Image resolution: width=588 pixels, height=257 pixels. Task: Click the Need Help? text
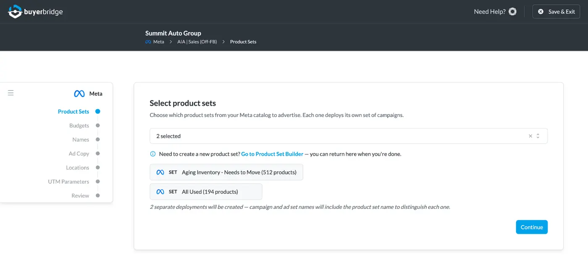(x=490, y=12)
